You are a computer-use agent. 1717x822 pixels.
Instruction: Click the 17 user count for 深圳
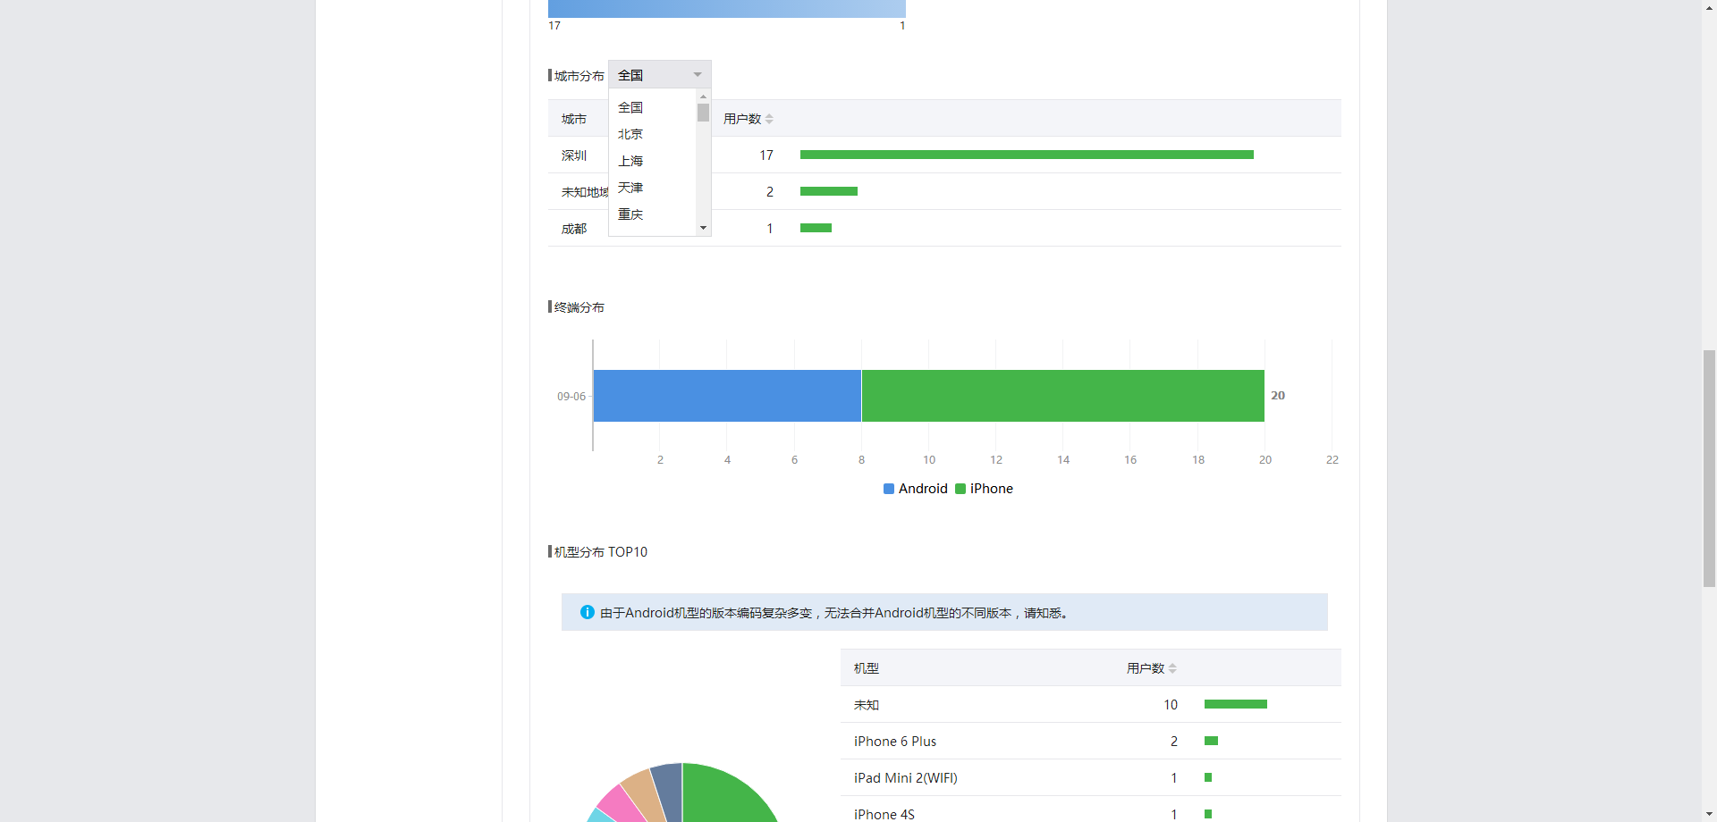(766, 155)
